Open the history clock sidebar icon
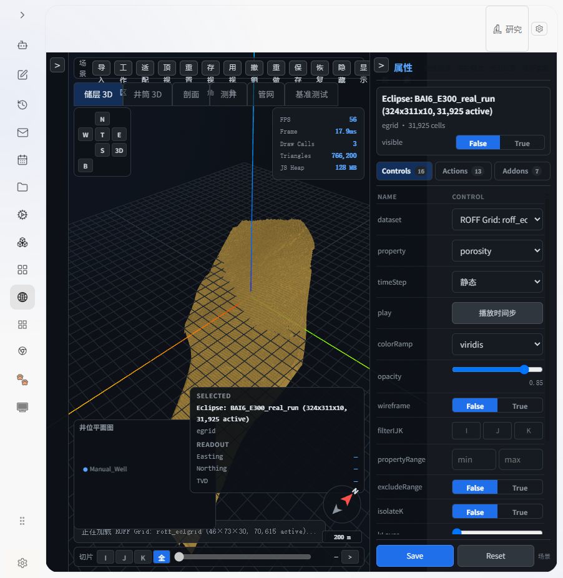563x578 pixels. 22,105
